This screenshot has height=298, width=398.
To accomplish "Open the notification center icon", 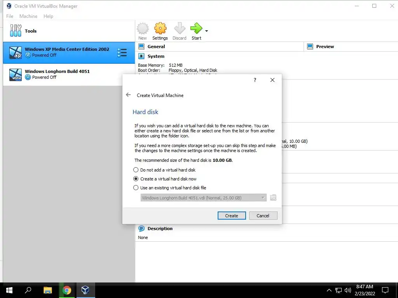I will tap(385, 290).
